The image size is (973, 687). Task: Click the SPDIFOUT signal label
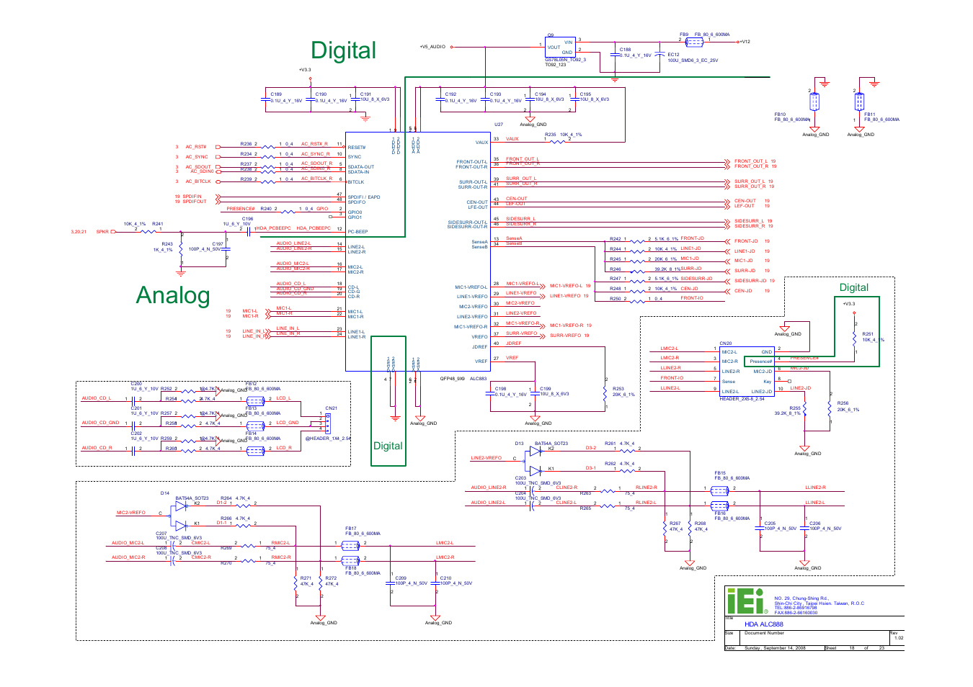[195, 202]
